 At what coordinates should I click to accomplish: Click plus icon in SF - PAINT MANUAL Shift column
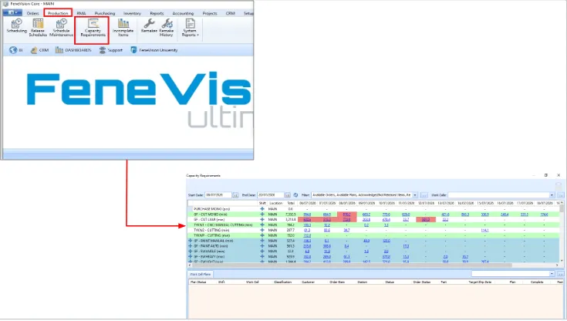click(262, 241)
